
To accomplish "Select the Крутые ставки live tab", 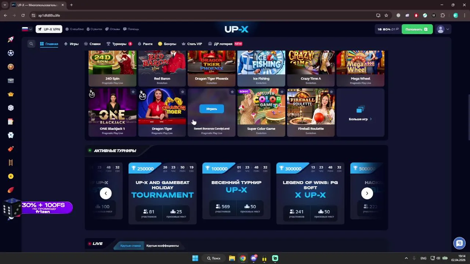I will [x=130, y=246].
